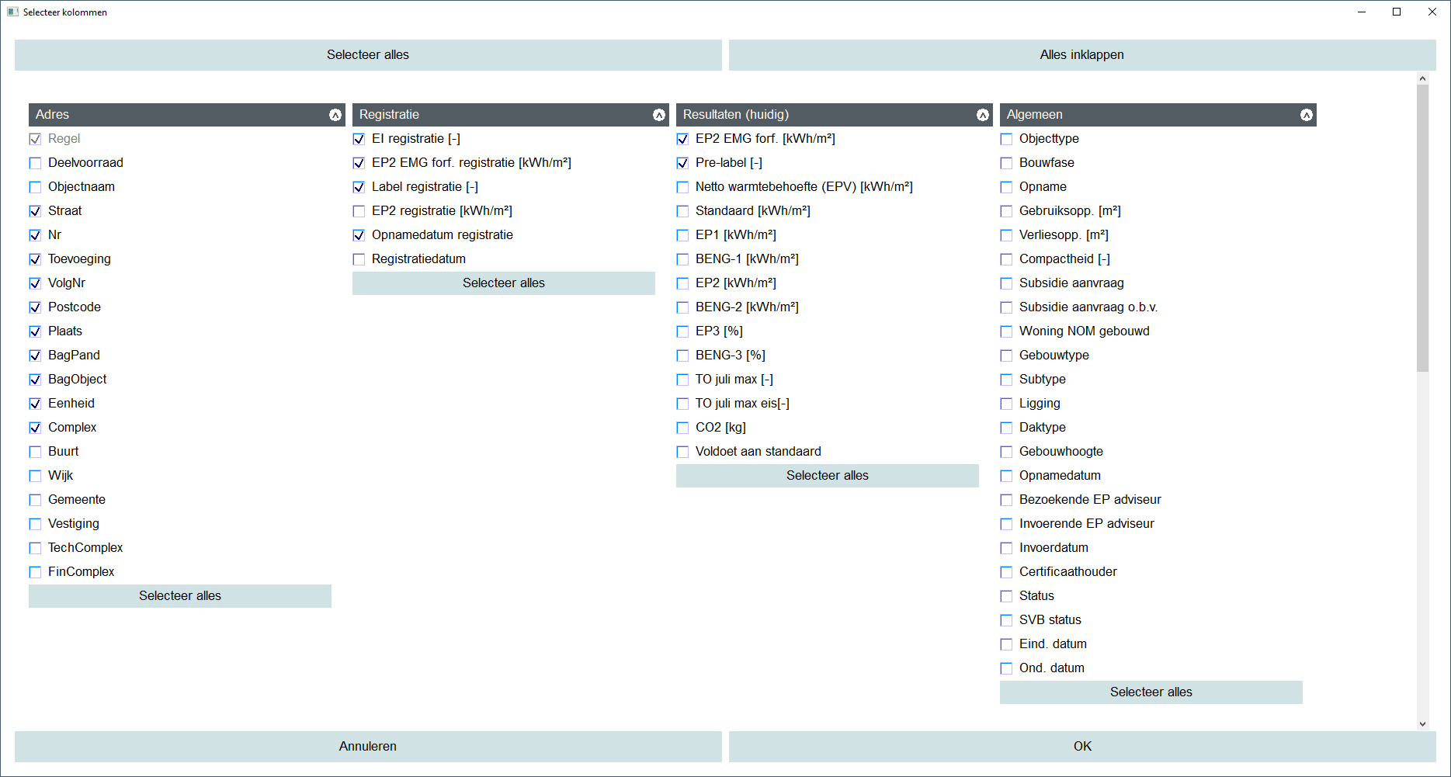Enable Woning NOM gebouwd checkbox
The width and height of the screenshot is (1451, 777).
point(1006,331)
